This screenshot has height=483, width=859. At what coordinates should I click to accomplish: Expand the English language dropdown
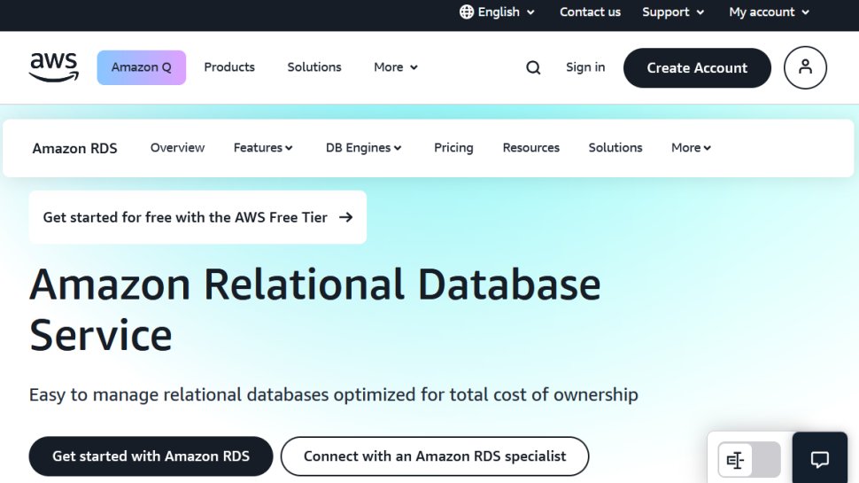point(497,12)
